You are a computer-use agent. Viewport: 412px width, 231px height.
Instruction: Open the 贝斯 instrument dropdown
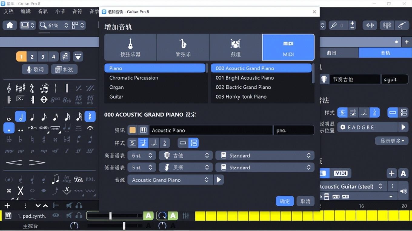[185, 167]
